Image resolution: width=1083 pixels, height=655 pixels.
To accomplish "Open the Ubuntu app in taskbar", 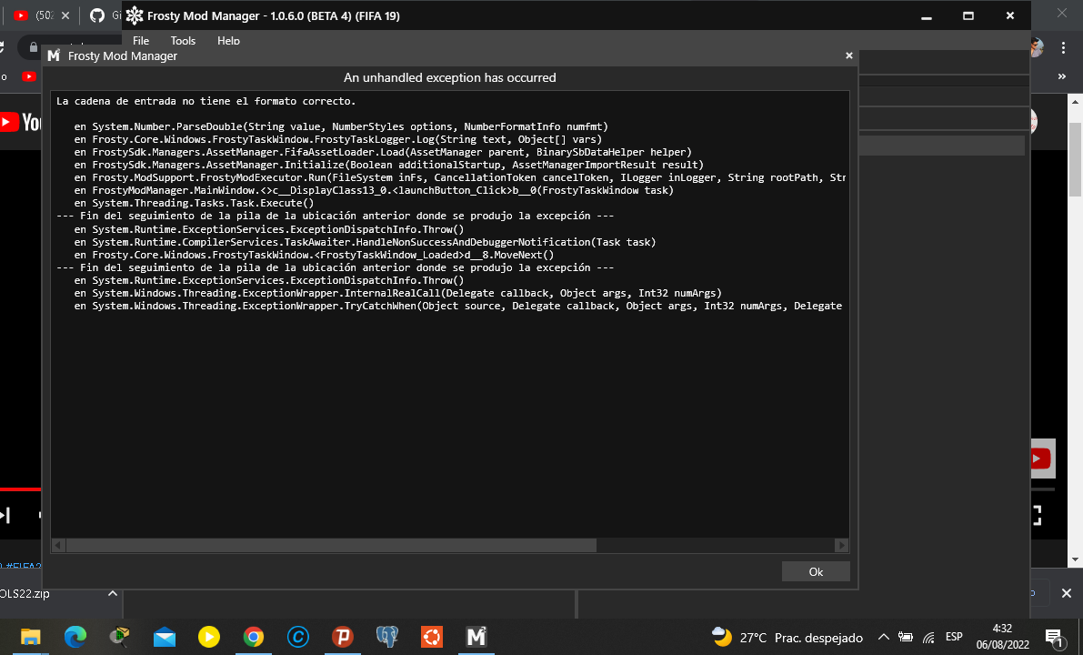I will pos(432,636).
